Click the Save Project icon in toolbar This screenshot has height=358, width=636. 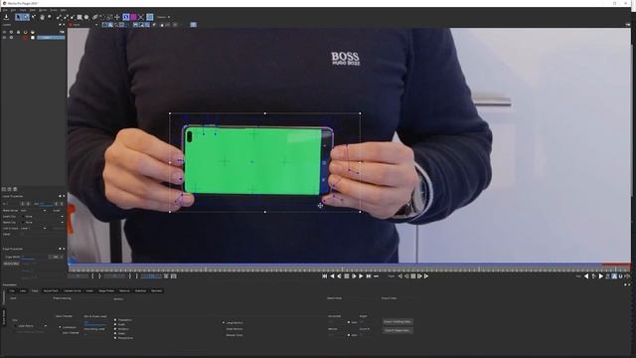6,17
